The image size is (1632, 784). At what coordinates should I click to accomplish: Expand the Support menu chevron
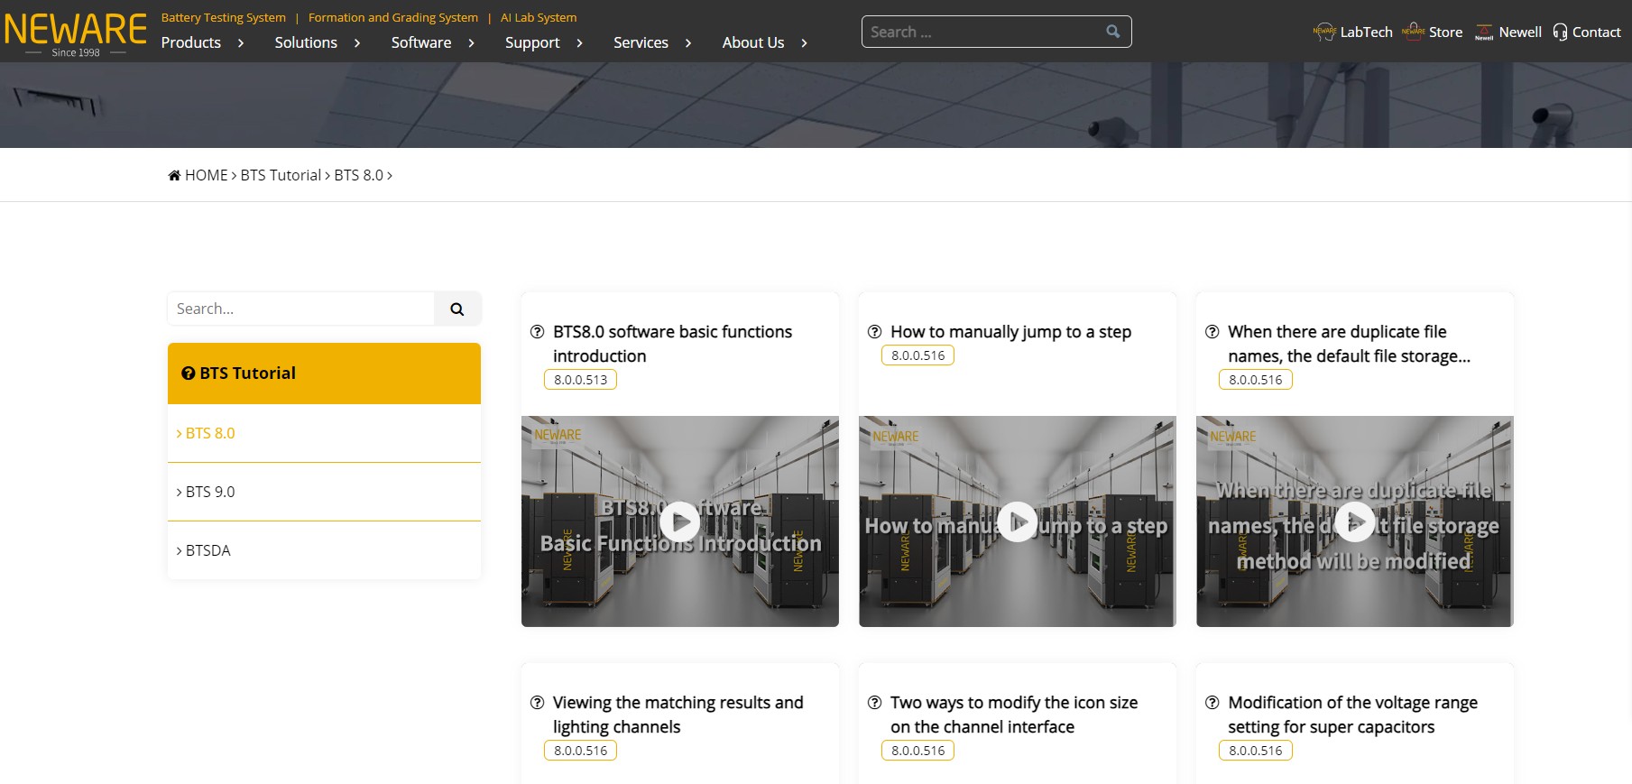[x=579, y=43]
